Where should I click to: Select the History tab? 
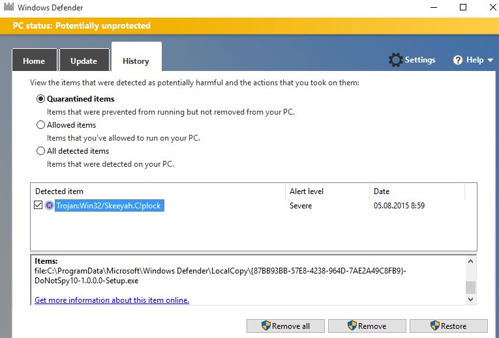tap(136, 57)
